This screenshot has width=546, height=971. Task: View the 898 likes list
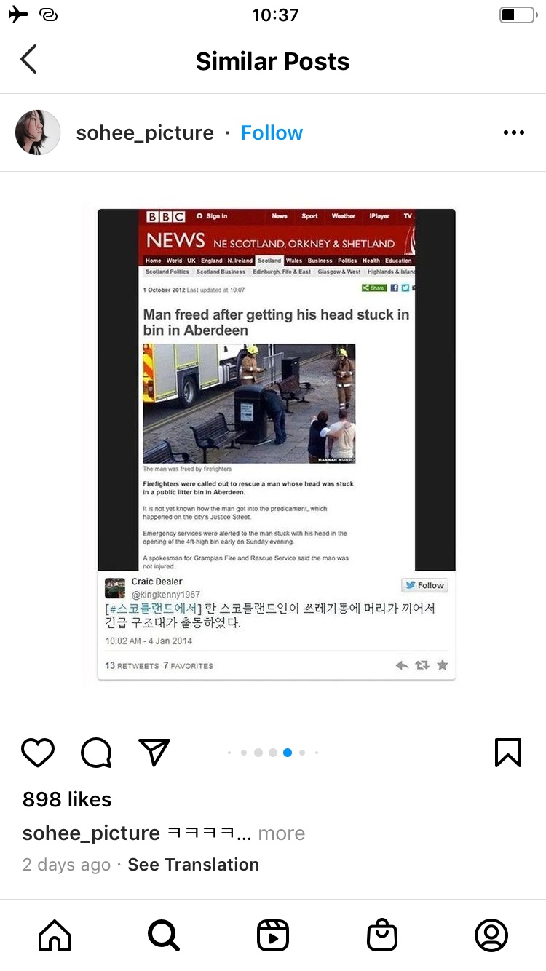67,799
